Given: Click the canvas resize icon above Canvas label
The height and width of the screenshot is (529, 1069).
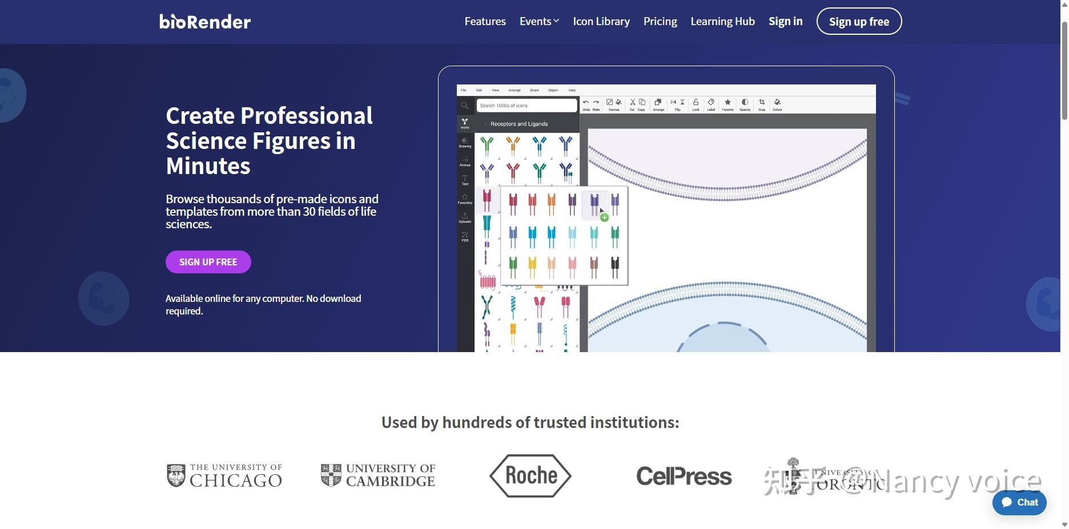Looking at the screenshot, I should pos(610,103).
